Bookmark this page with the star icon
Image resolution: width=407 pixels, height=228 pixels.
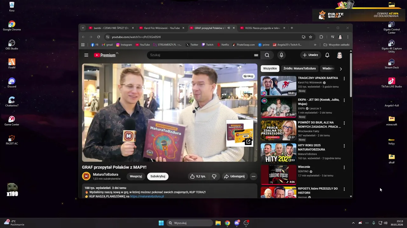point(310,37)
